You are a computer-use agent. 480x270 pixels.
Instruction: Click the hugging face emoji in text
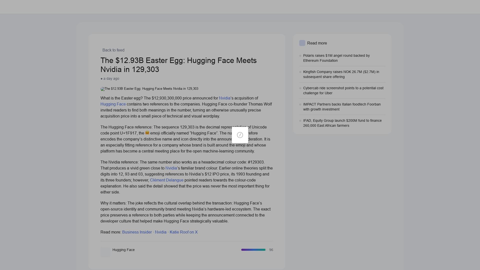point(147,133)
